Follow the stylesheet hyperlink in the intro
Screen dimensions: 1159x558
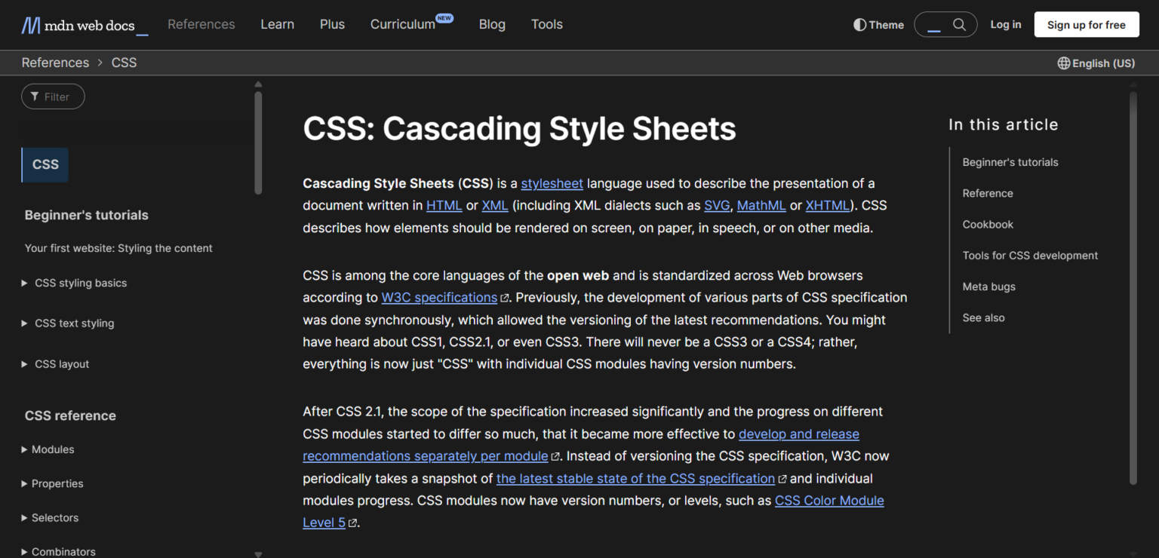point(552,182)
